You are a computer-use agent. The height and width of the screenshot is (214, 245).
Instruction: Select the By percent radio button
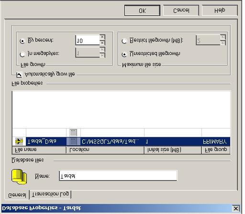tap(22, 41)
